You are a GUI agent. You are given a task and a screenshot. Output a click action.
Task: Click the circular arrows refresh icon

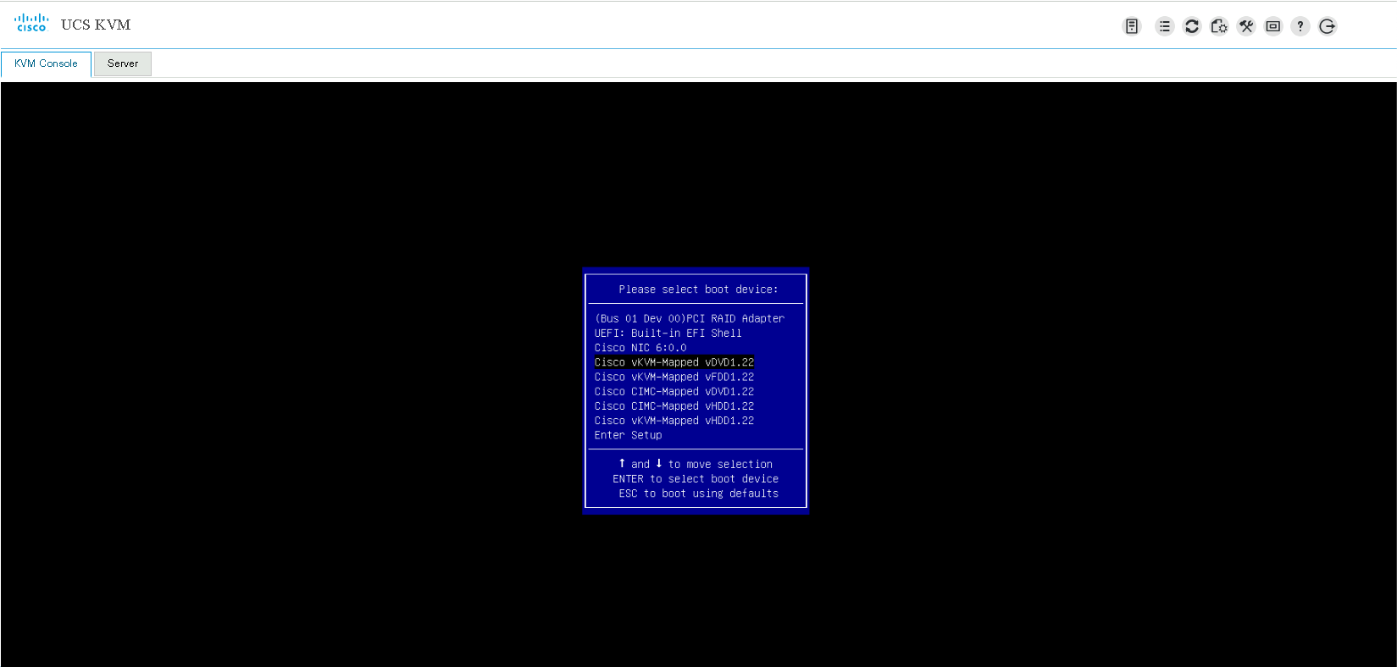tap(1192, 26)
